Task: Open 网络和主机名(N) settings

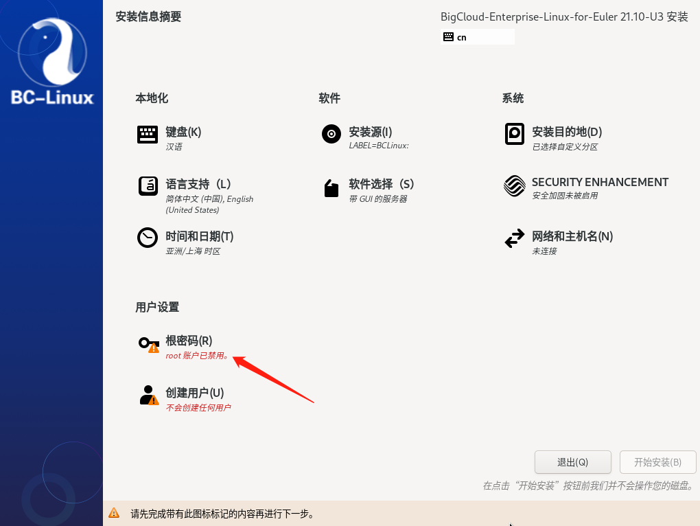Action: (572, 236)
